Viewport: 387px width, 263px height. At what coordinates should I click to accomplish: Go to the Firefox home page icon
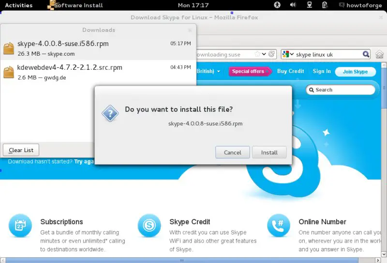[379, 54]
